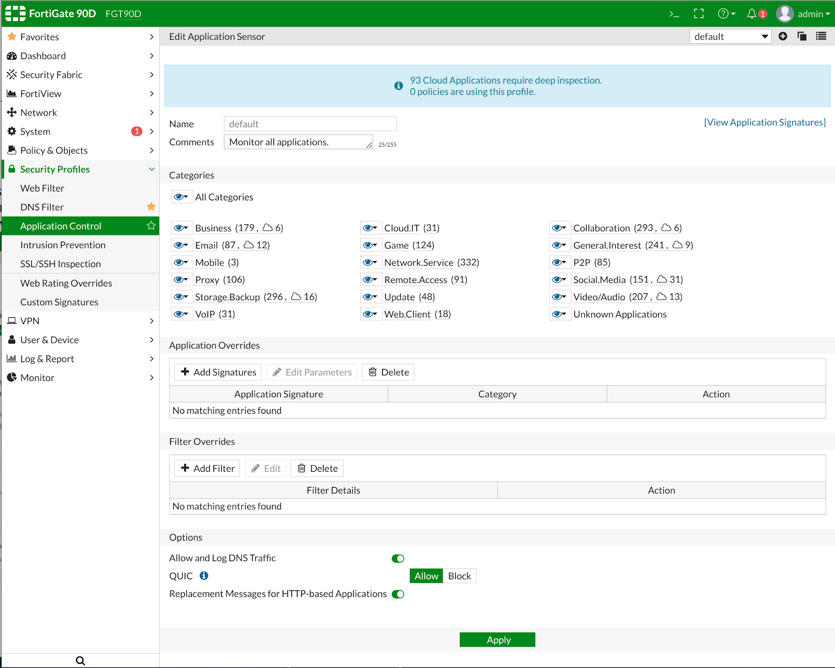The width and height of the screenshot is (835, 668).
Task: Click the Apply button
Action: (x=497, y=639)
